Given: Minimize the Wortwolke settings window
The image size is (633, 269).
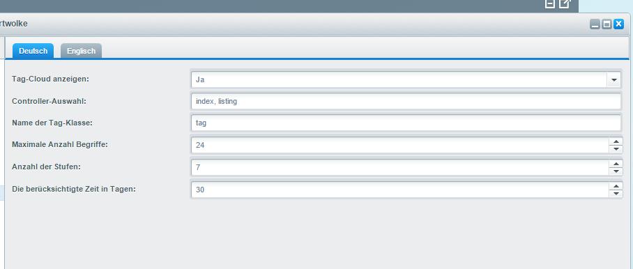Looking at the screenshot, I should (595, 24).
